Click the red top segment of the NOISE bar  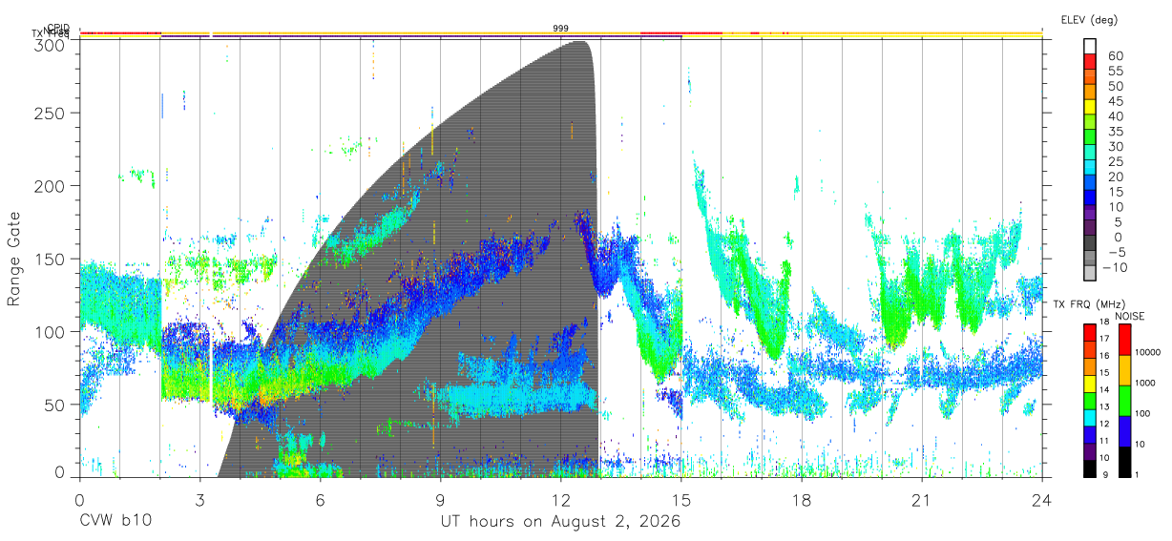coord(1124,338)
